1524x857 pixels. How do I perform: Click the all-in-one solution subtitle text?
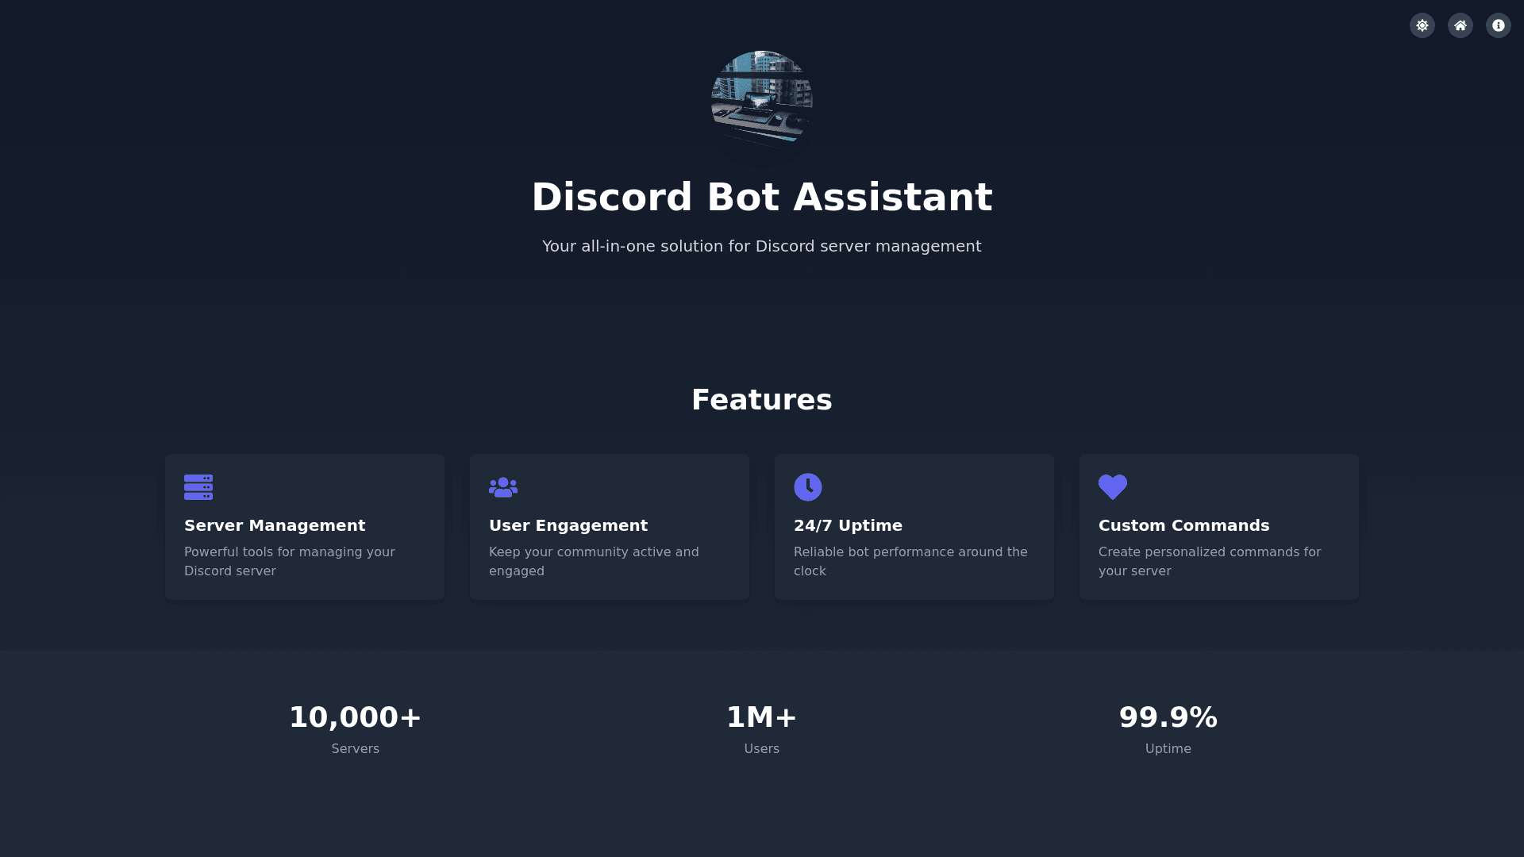point(761,246)
